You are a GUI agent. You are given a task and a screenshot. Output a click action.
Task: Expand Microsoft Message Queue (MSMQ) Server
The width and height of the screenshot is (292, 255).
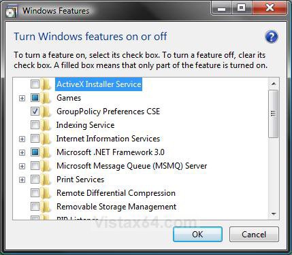(x=22, y=166)
